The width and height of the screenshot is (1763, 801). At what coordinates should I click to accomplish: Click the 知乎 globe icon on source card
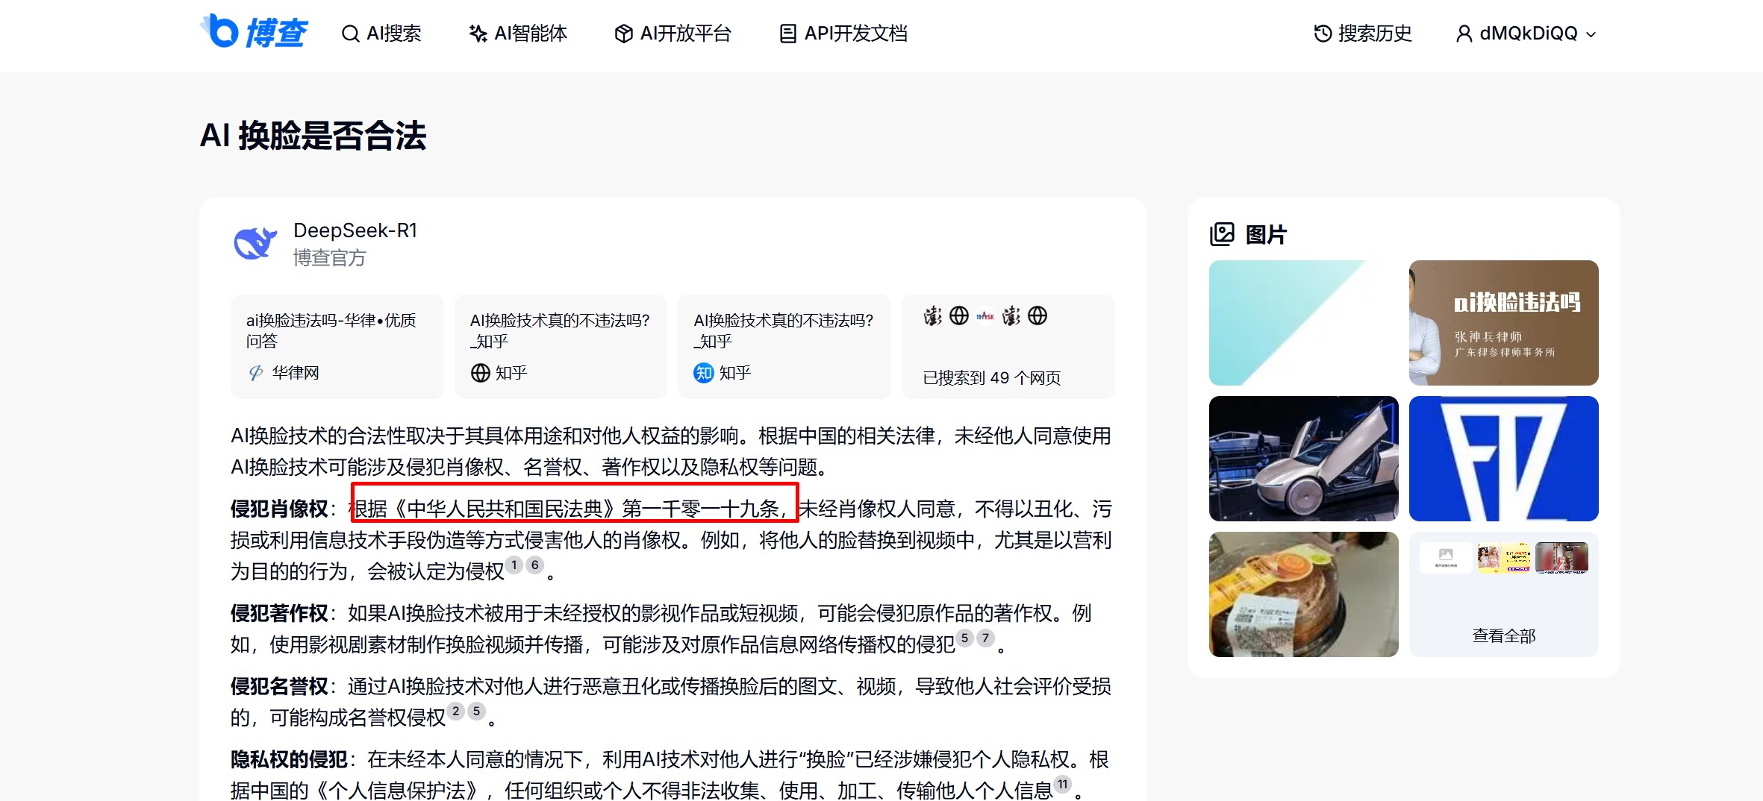pyautogui.click(x=481, y=373)
